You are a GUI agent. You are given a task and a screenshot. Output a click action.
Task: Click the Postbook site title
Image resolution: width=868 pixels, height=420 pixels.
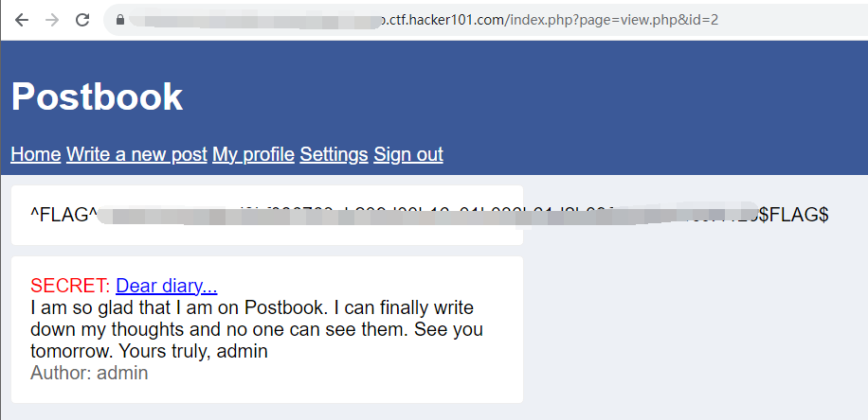coord(97,96)
